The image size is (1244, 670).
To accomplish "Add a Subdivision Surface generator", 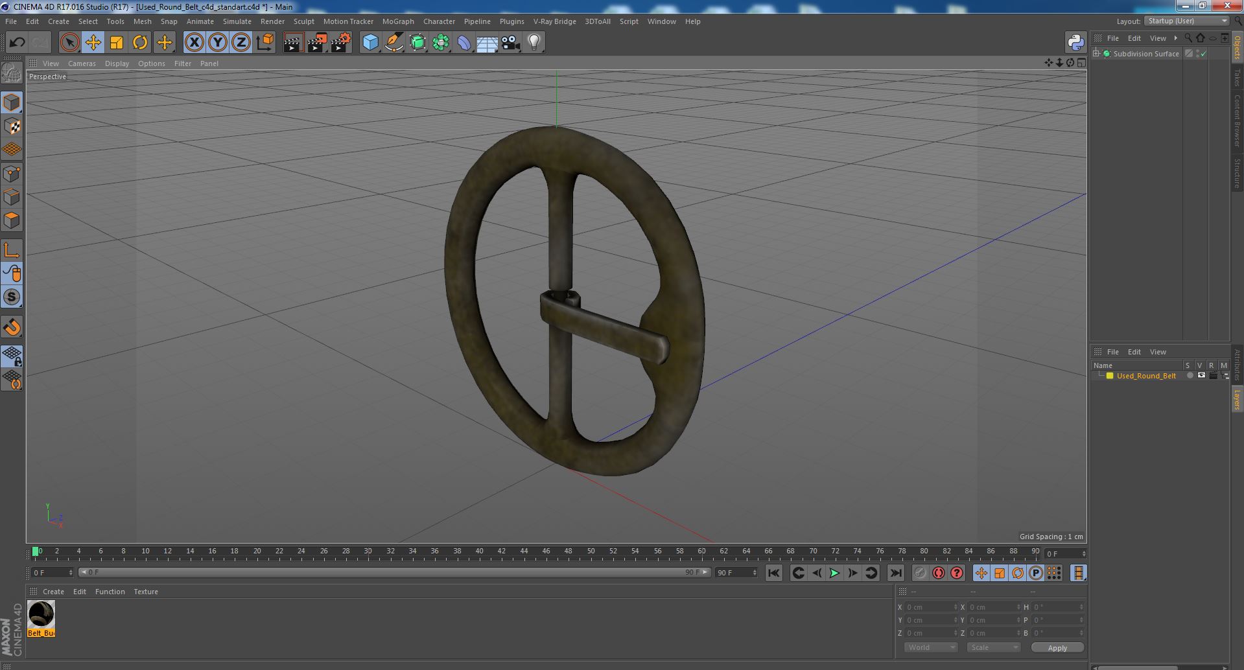I will [417, 43].
